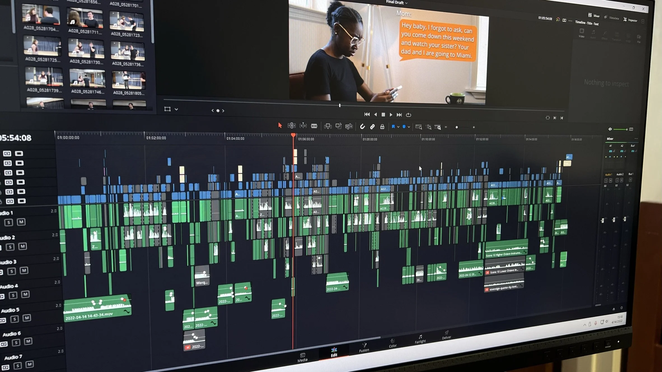Open the viewer transform mode dropdown chevron
662x372 pixels.
click(176, 109)
